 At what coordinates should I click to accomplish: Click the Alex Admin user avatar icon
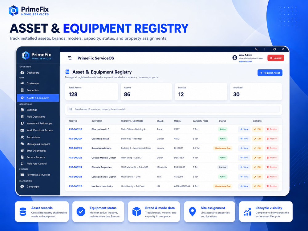tap(235, 58)
